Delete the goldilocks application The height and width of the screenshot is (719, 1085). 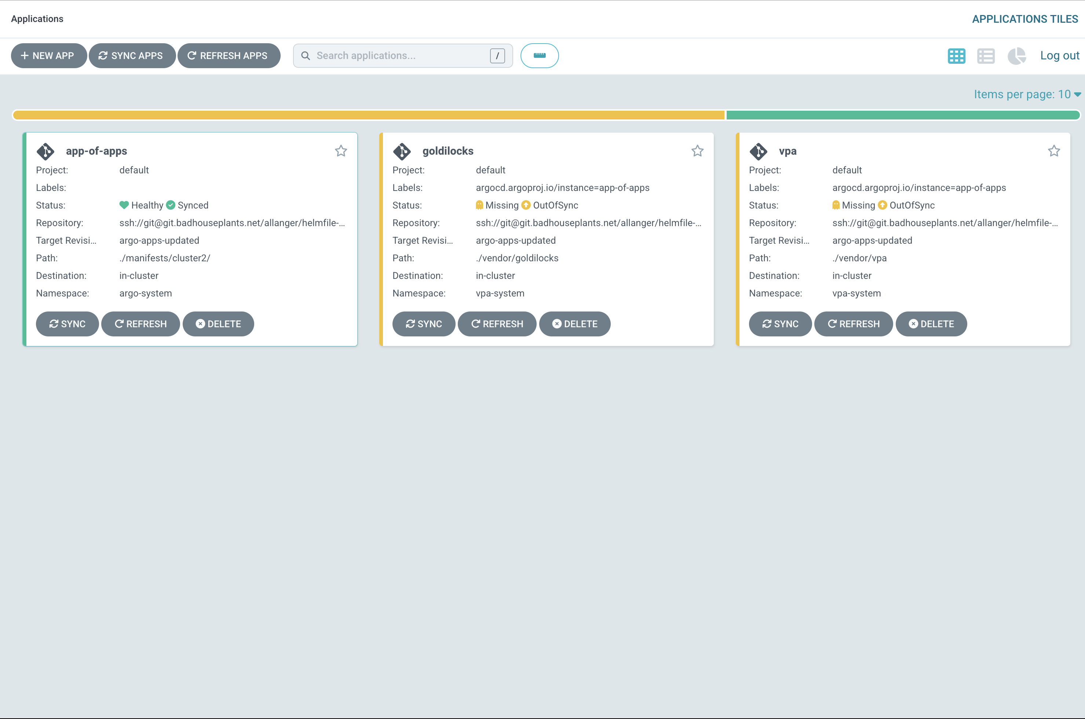pyautogui.click(x=575, y=324)
